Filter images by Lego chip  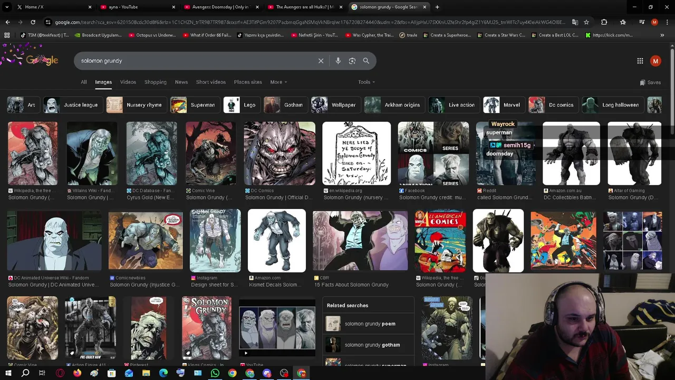241,104
